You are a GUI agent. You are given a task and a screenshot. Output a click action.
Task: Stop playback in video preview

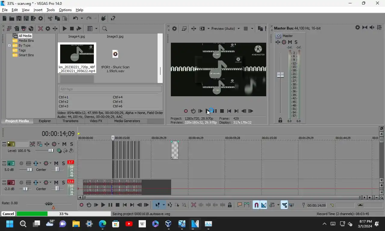tap(222, 111)
